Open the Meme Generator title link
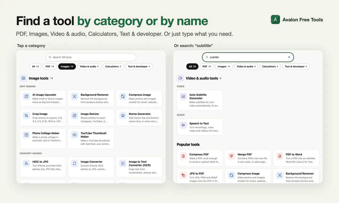 tap(140, 114)
